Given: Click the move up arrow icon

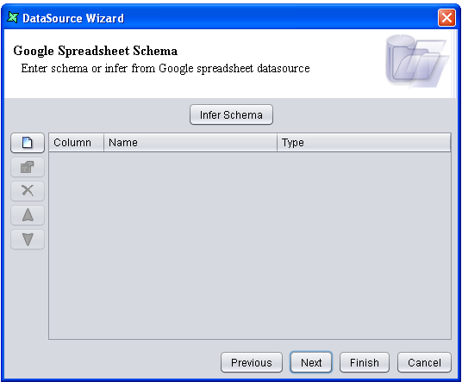Looking at the screenshot, I should tap(28, 215).
